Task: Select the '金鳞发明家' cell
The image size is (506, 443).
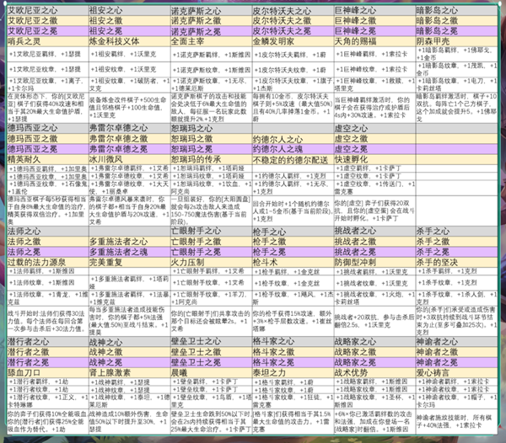Action: (x=293, y=41)
